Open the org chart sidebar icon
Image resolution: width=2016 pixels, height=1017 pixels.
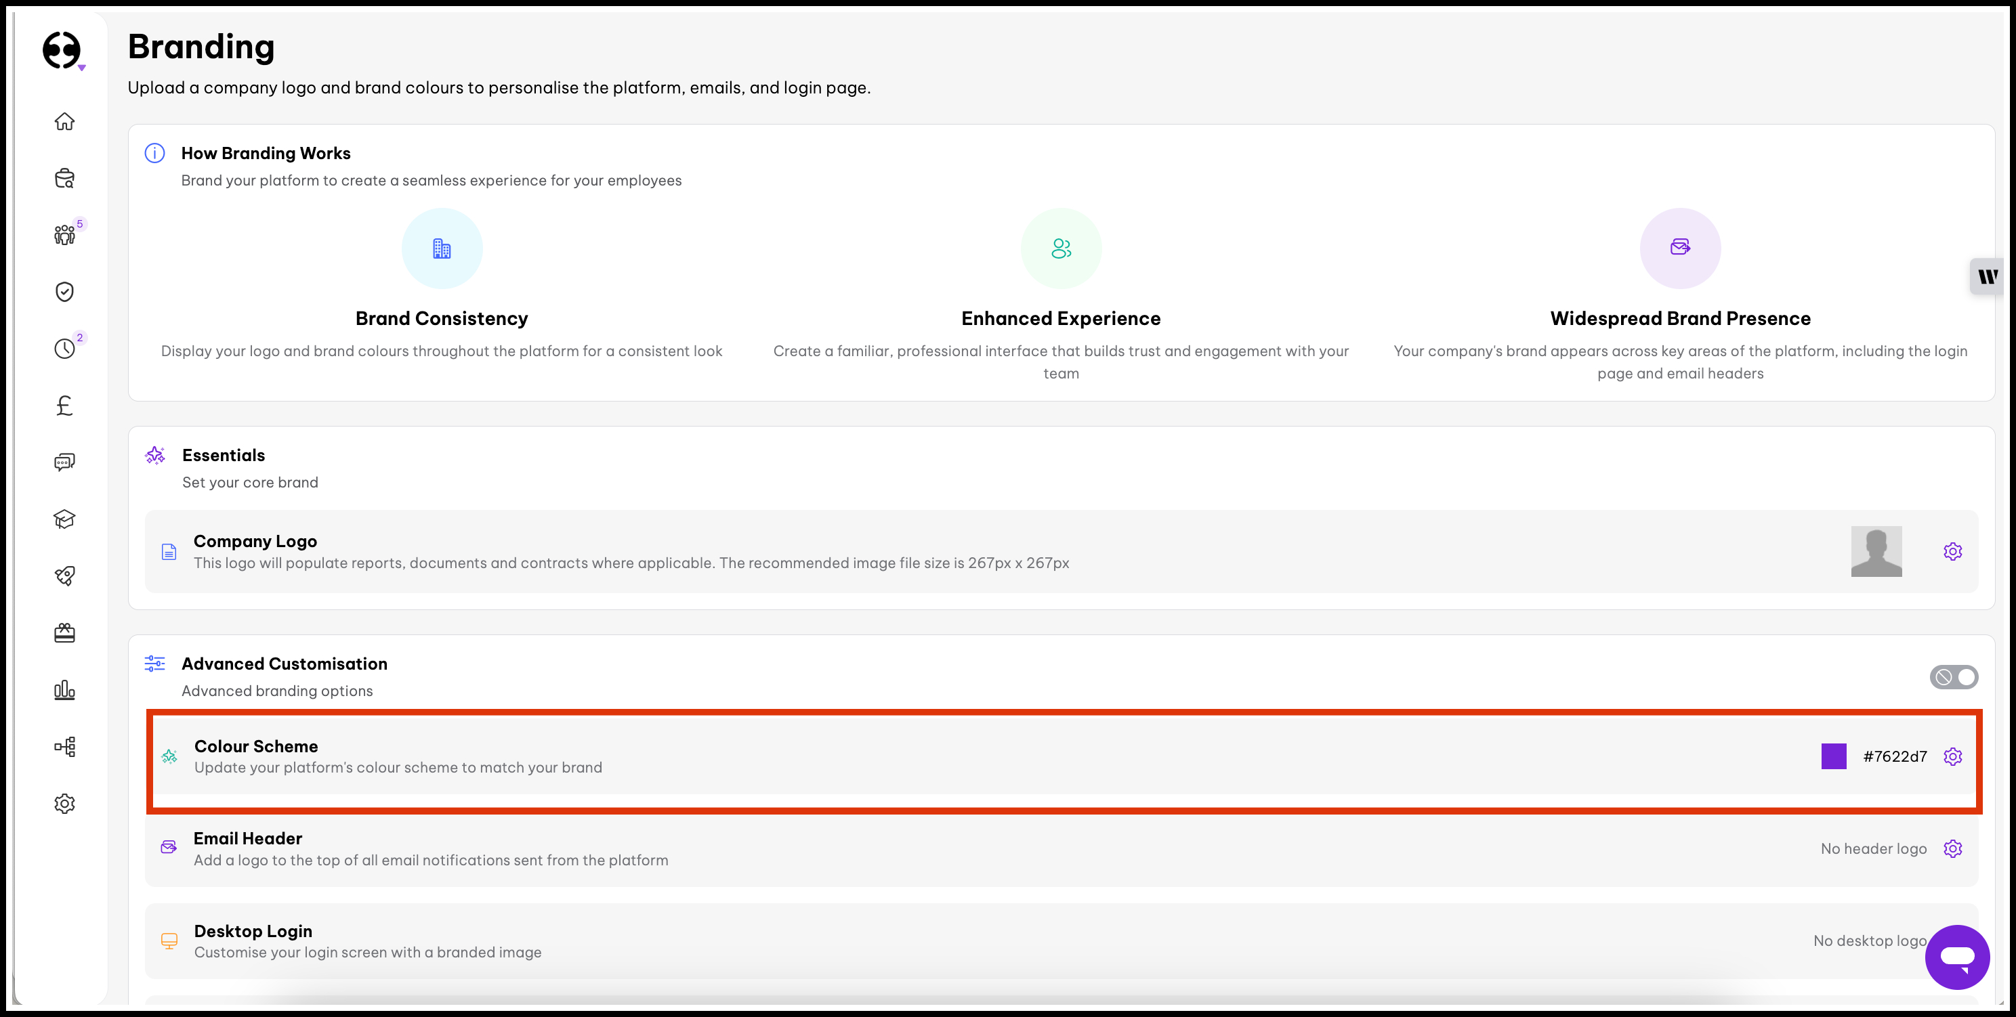point(64,747)
